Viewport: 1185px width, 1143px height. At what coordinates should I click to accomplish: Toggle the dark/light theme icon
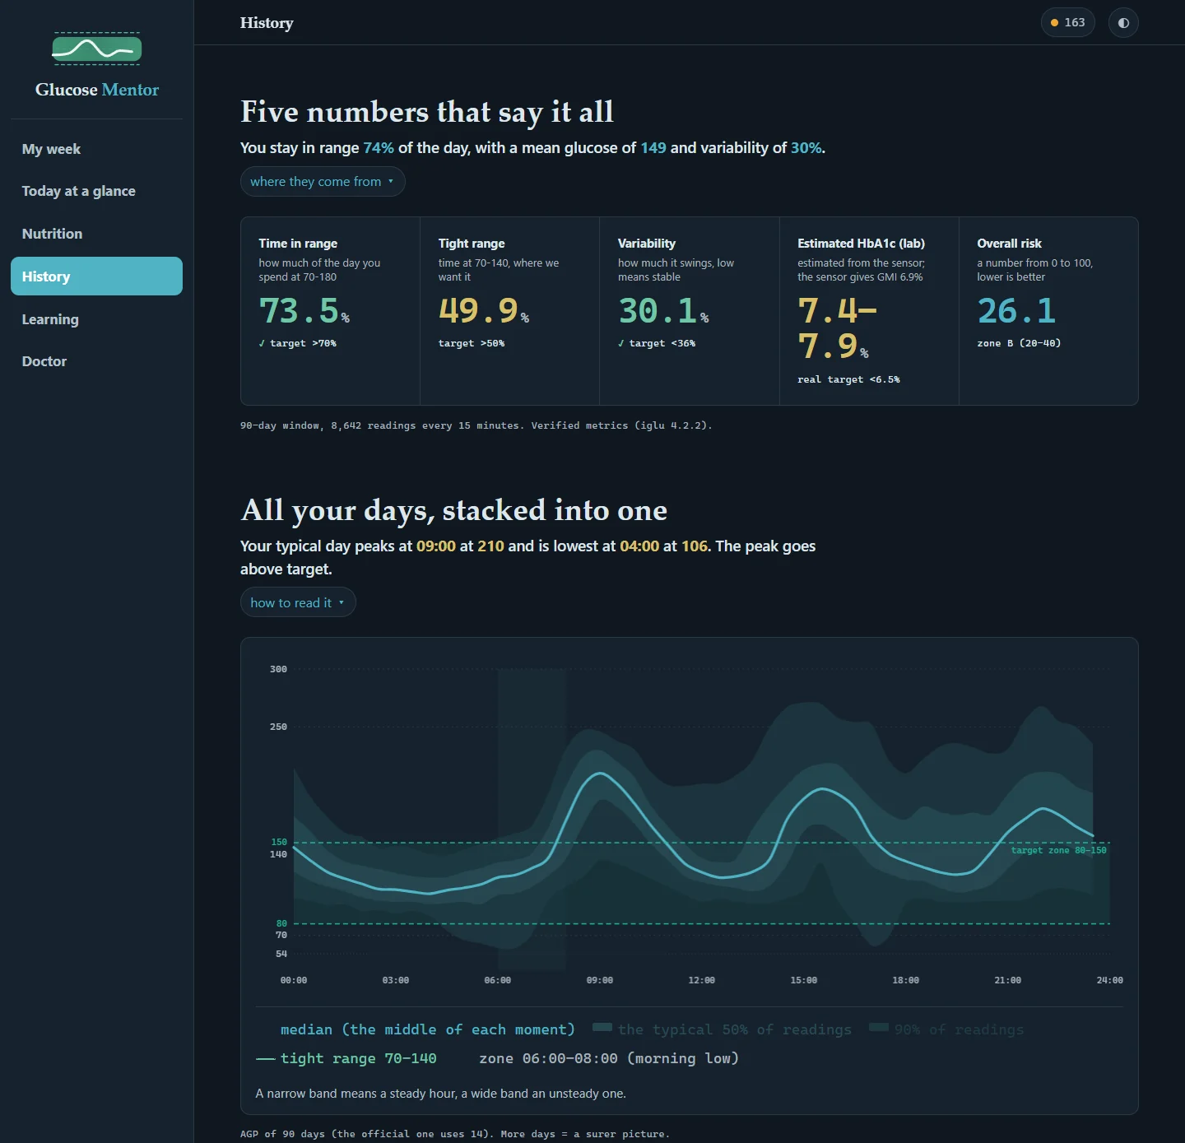click(x=1123, y=23)
